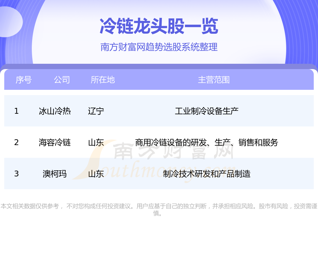Click the title 冷链龙头股一览
The image size is (318, 279).
159,26
